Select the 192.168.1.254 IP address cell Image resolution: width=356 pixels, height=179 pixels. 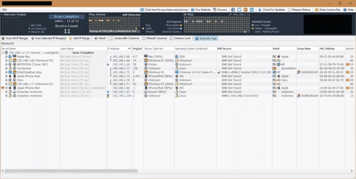pos(120,96)
